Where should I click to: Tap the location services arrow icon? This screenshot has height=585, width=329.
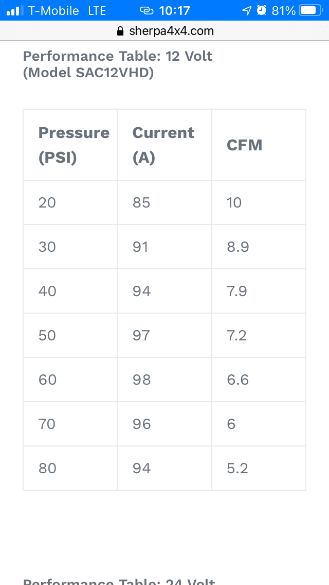[247, 11]
